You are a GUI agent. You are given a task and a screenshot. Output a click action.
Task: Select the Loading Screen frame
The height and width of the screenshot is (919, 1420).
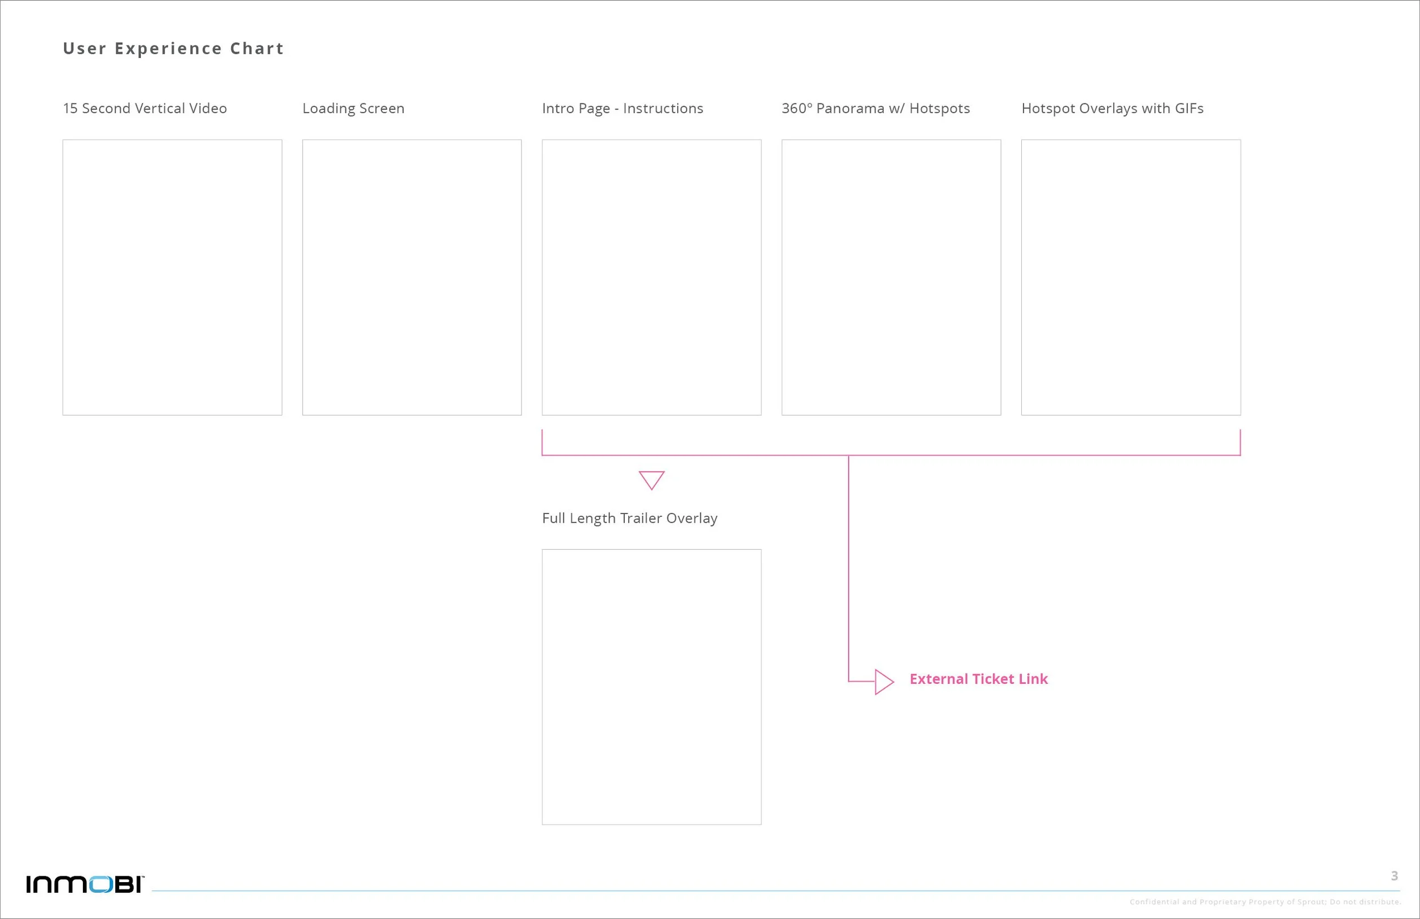[412, 278]
